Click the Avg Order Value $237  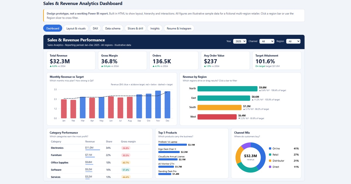211,61
